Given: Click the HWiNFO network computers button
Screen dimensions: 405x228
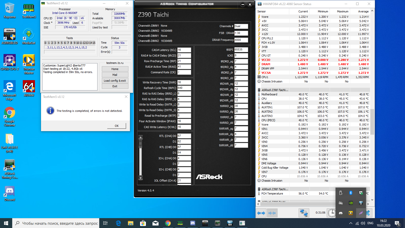Looking at the screenshot, I should [x=304, y=213].
